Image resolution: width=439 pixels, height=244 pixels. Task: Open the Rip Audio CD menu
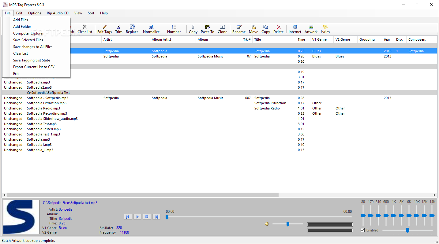58,13
